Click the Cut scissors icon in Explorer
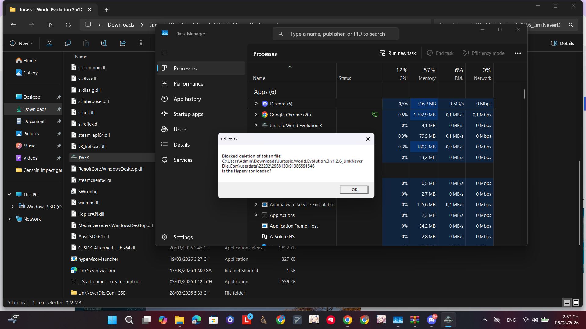This screenshot has width=586, height=329. coord(49,43)
